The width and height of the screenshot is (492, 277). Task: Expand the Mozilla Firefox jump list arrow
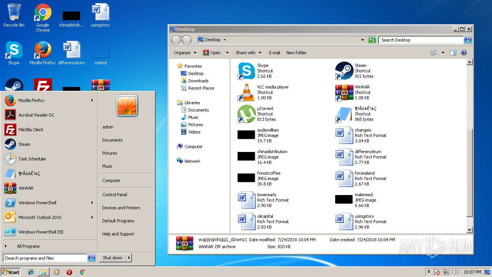[x=92, y=100]
